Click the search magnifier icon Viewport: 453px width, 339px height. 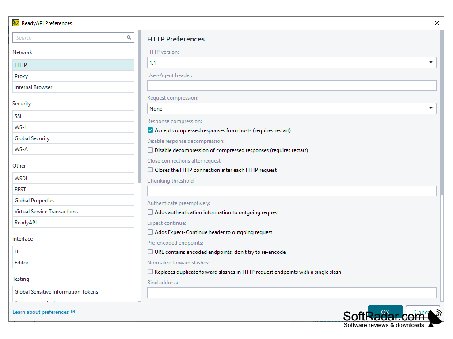pyautogui.click(x=129, y=37)
